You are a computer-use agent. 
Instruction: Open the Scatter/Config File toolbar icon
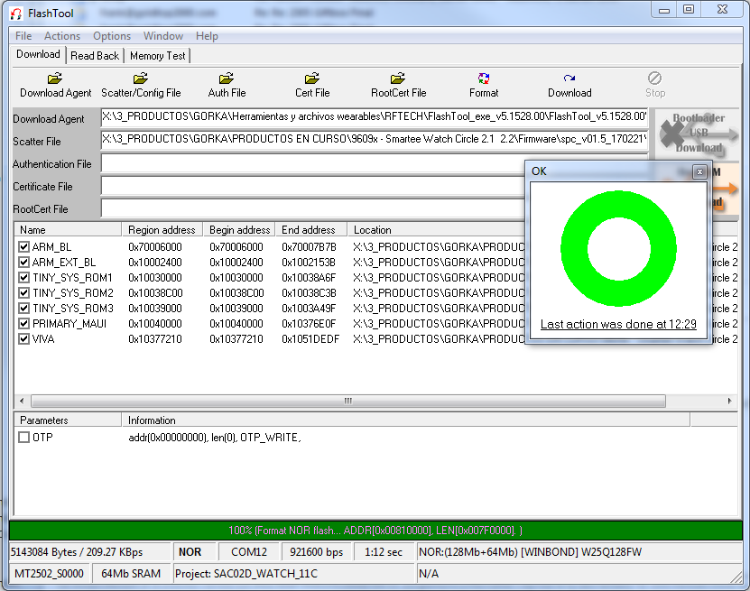coord(141,79)
